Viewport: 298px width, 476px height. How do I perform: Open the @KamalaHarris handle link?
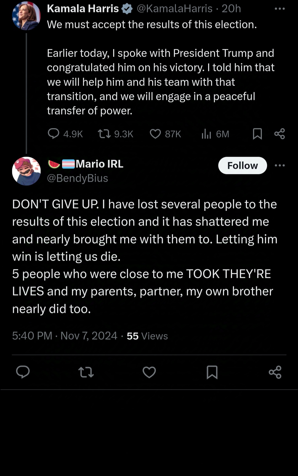click(x=175, y=9)
